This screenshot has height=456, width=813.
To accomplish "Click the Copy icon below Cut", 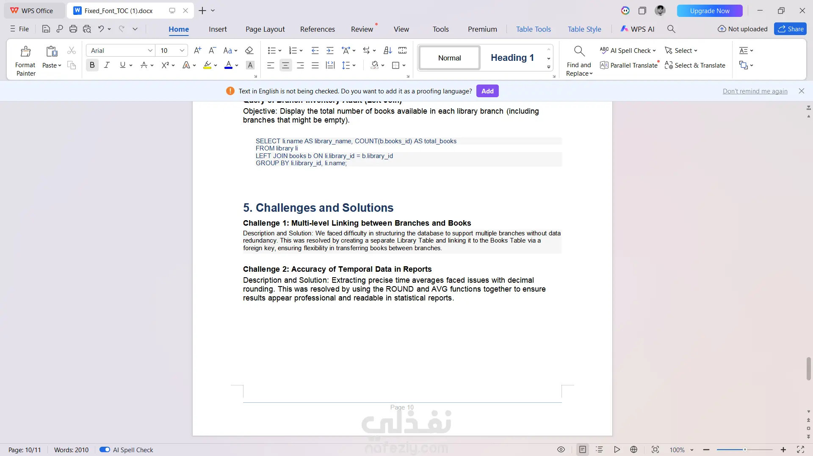I will click(x=72, y=65).
